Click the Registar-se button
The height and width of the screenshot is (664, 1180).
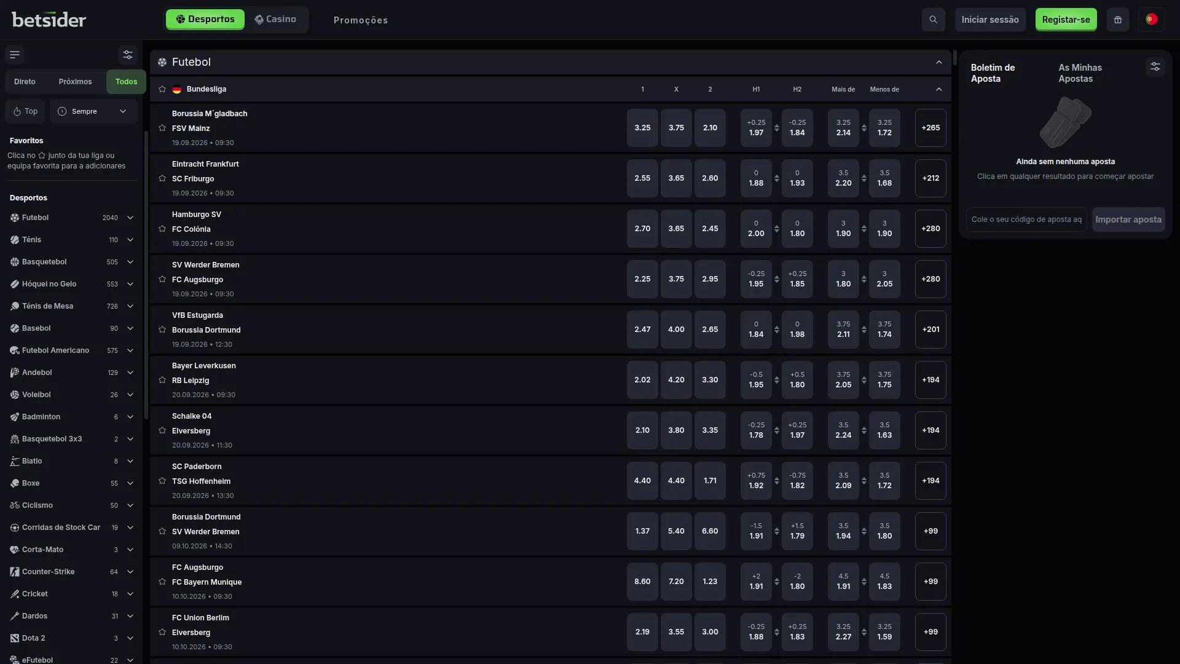[1066, 20]
